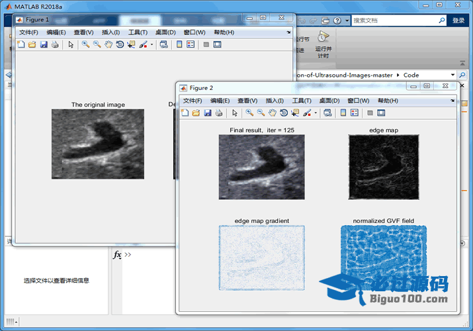473x331 pixels.
Task: Open 帮助(H) menu in Figure 1
Action: [224, 32]
